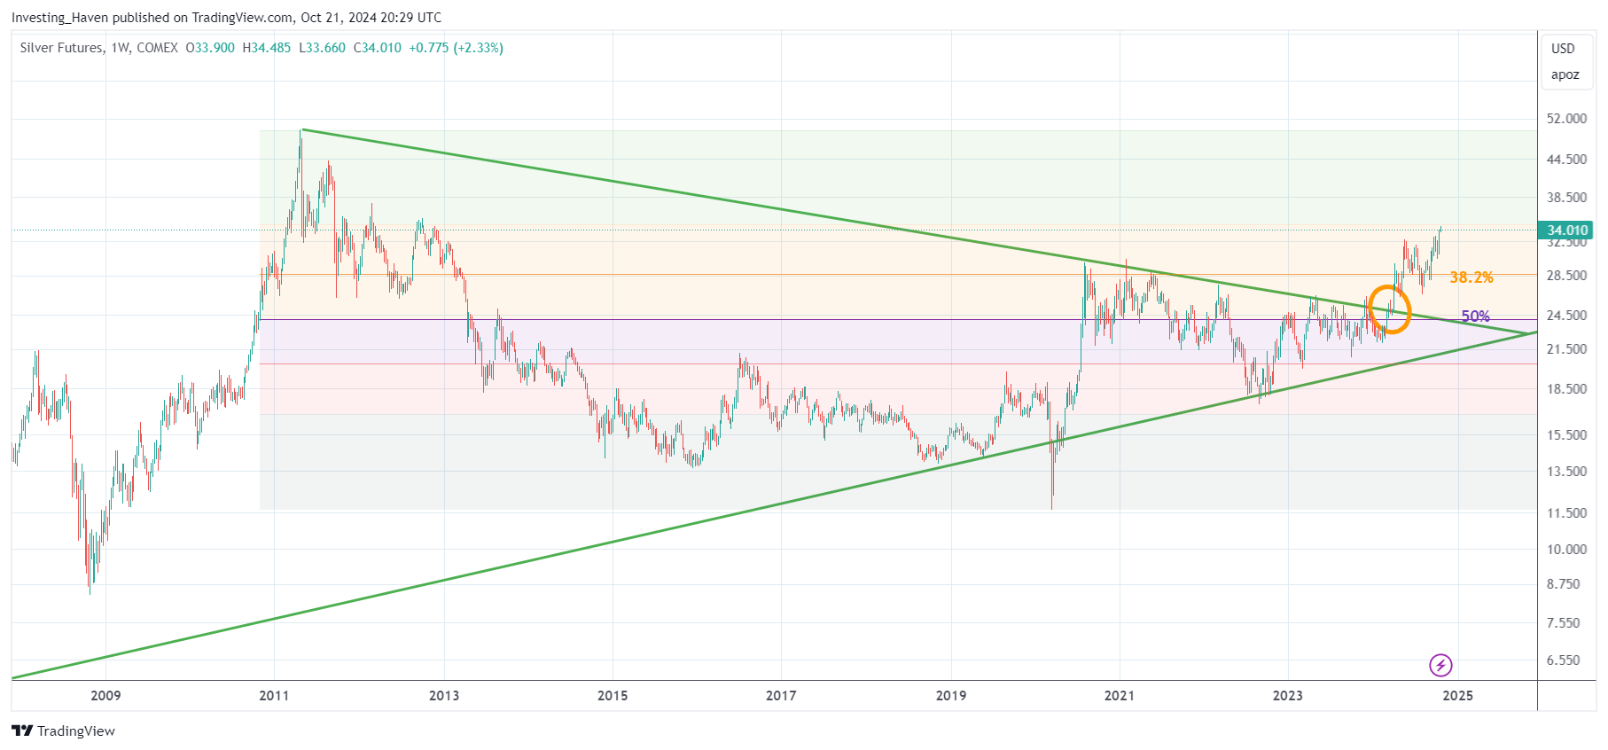Click the 7.550 price axis label
This screenshot has height=750, width=1608.
1563,623
